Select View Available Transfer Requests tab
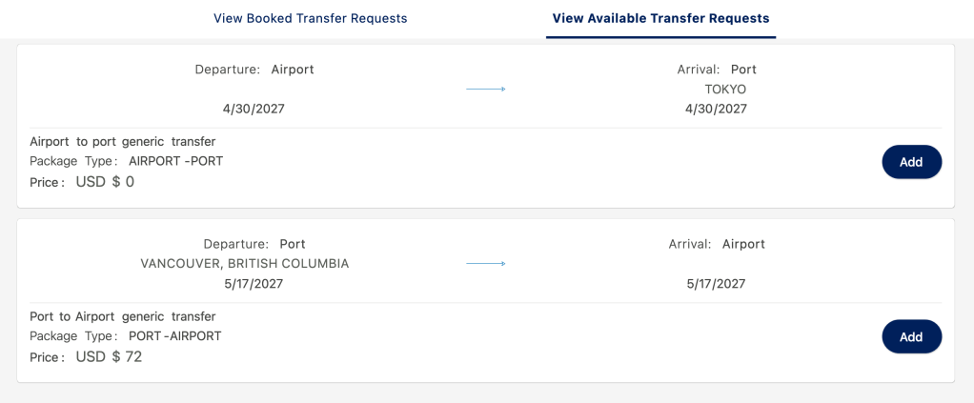The width and height of the screenshot is (974, 403). tap(660, 18)
